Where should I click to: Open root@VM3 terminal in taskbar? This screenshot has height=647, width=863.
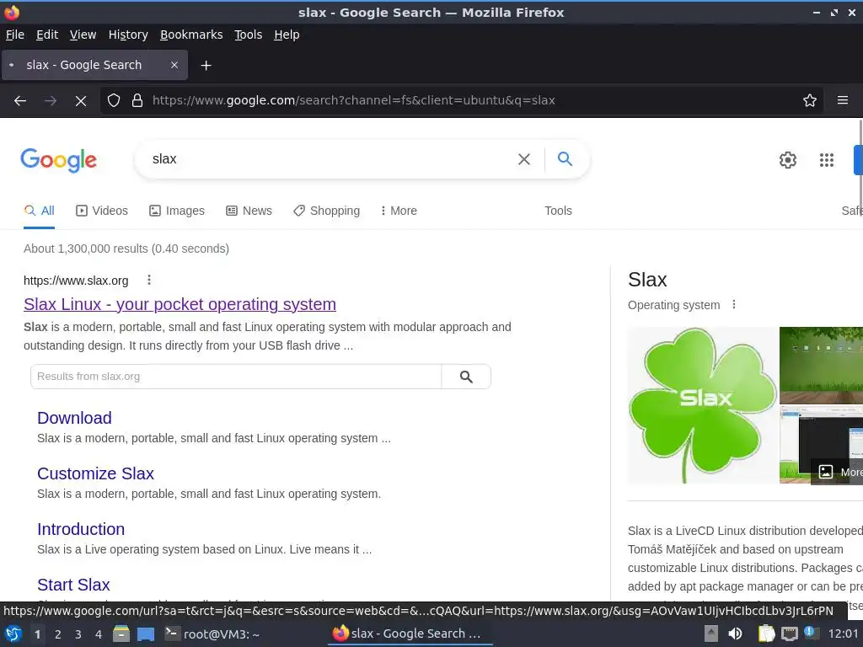(x=212, y=634)
